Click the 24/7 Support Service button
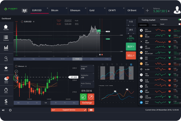The image size is (181, 121). pyautogui.click(x=69, y=110)
